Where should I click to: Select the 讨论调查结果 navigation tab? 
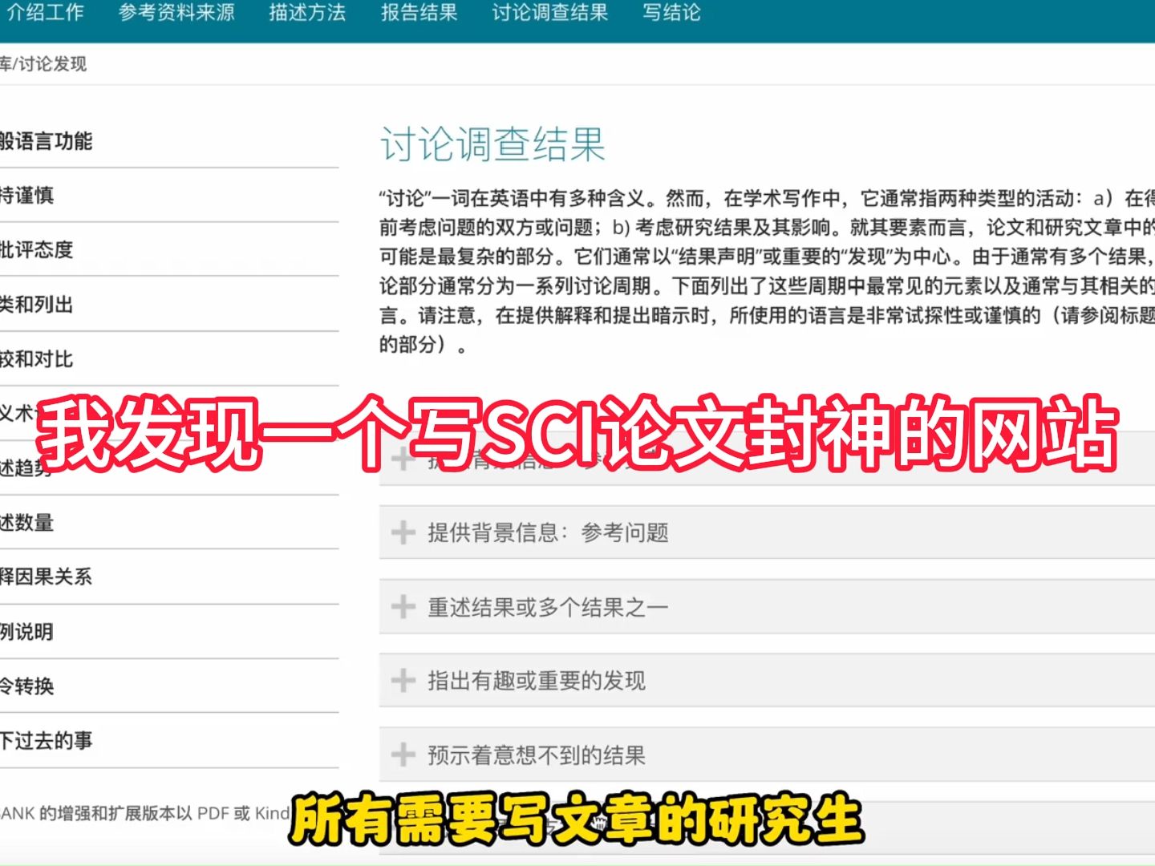pos(550,13)
